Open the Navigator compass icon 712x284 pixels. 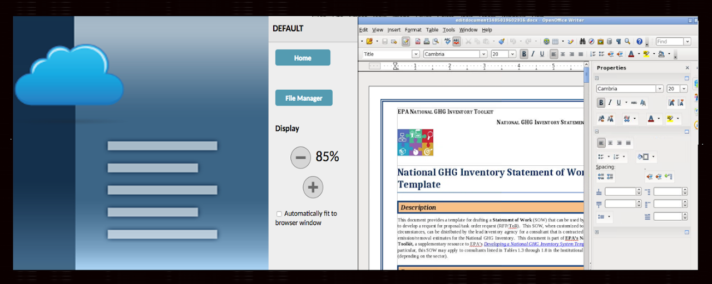tap(591, 41)
